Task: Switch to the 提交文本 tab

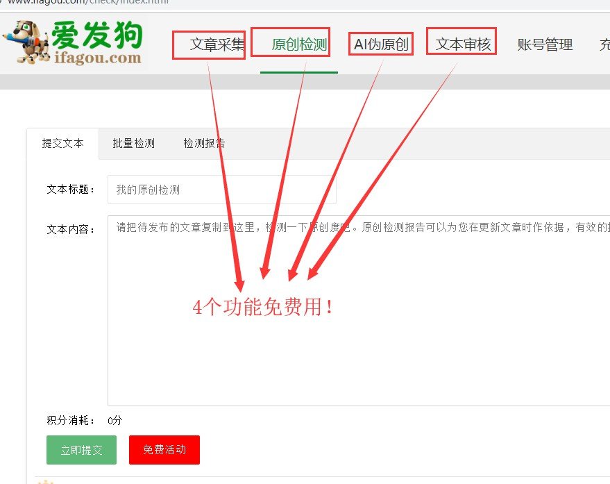Action: coord(62,144)
